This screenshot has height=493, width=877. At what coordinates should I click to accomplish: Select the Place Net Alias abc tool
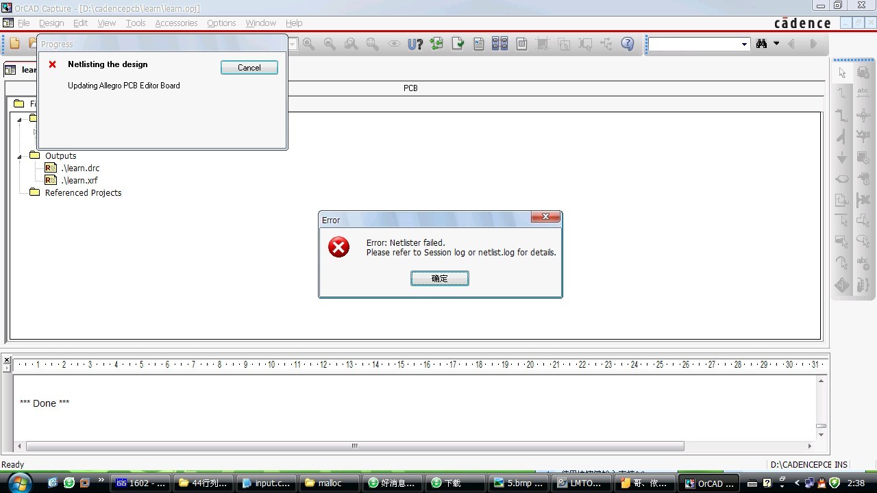(x=863, y=94)
